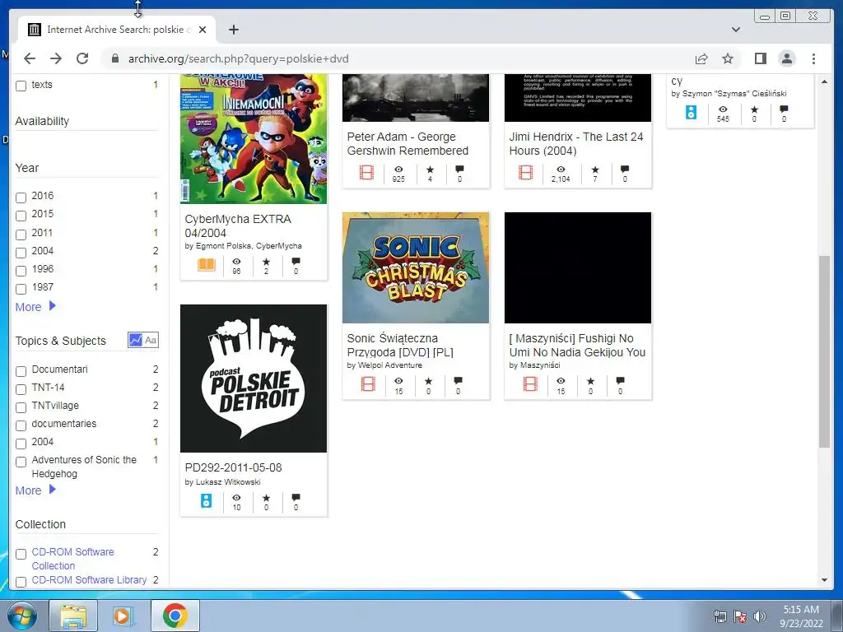Close the Internet Archive Search tab
843x632 pixels.
coord(203,30)
